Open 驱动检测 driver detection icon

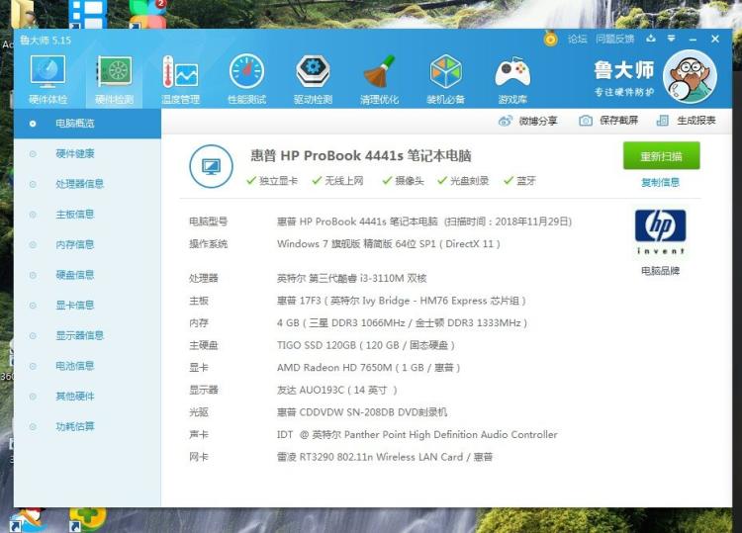[x=313, y=79]
